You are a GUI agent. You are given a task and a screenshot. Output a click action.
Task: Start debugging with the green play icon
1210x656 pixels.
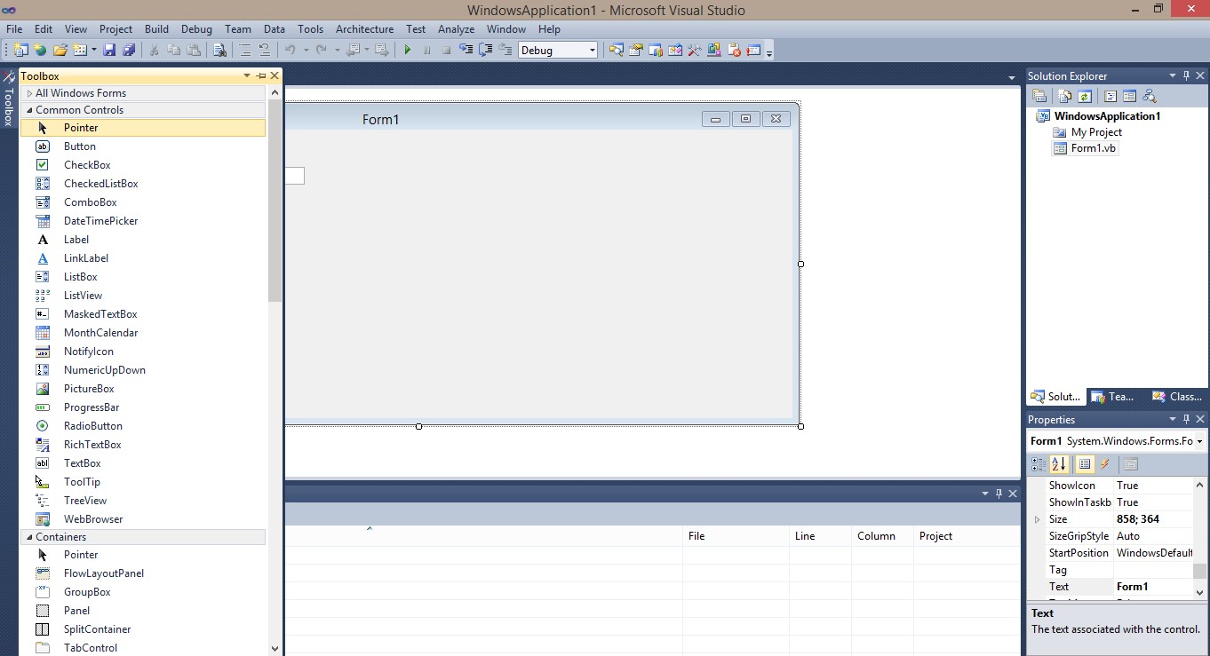(x=407, y=50)
